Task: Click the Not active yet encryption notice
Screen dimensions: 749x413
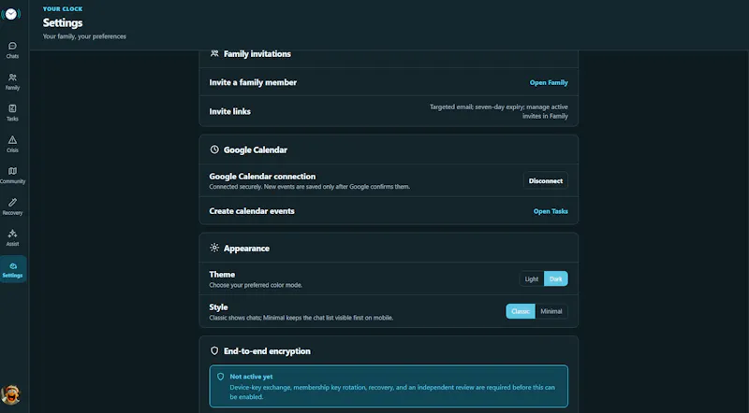Action: 389,386
